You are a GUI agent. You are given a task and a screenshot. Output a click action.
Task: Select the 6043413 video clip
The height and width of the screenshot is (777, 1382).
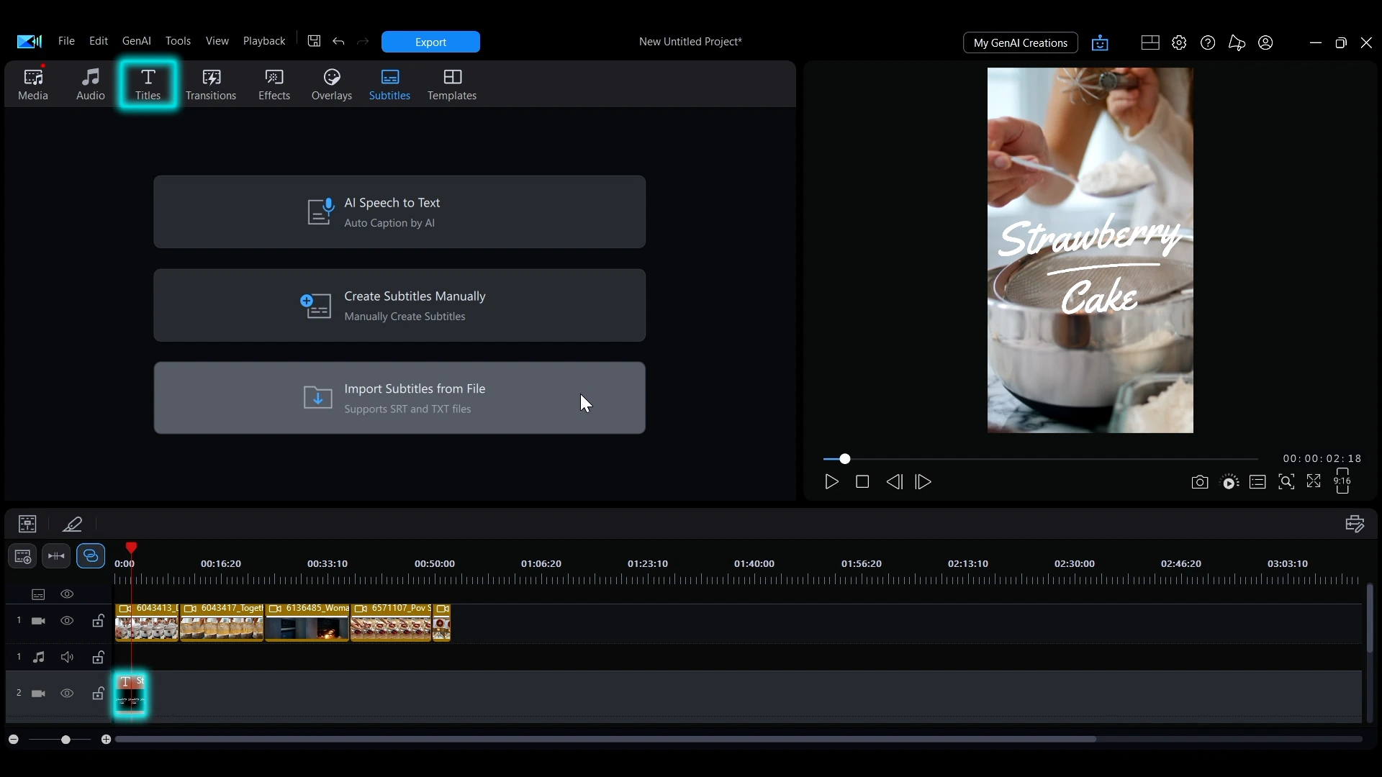[147, 622]
